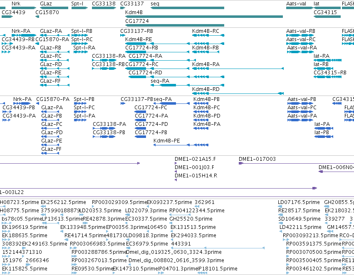Select the seq gene label in the top track
354x275 pixels.
tap(155, 4)
